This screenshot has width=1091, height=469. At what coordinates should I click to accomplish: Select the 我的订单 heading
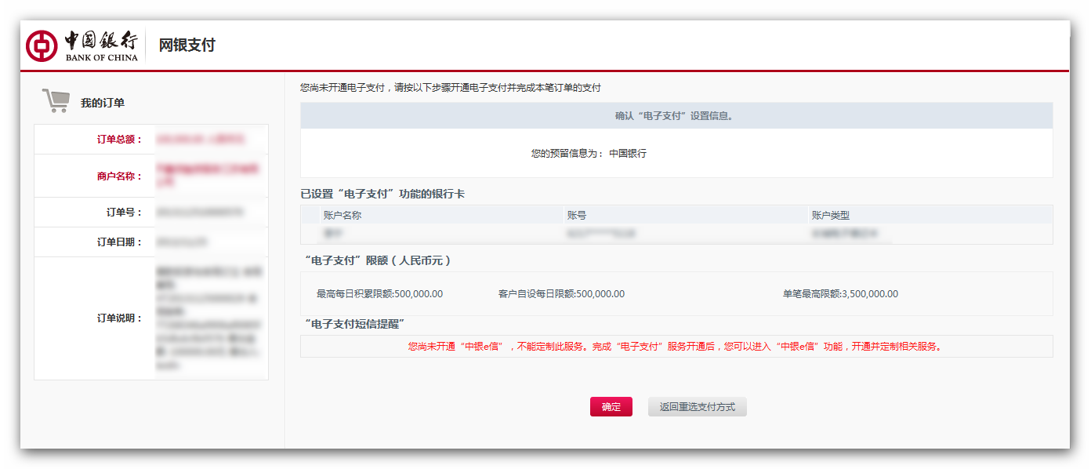103,103
